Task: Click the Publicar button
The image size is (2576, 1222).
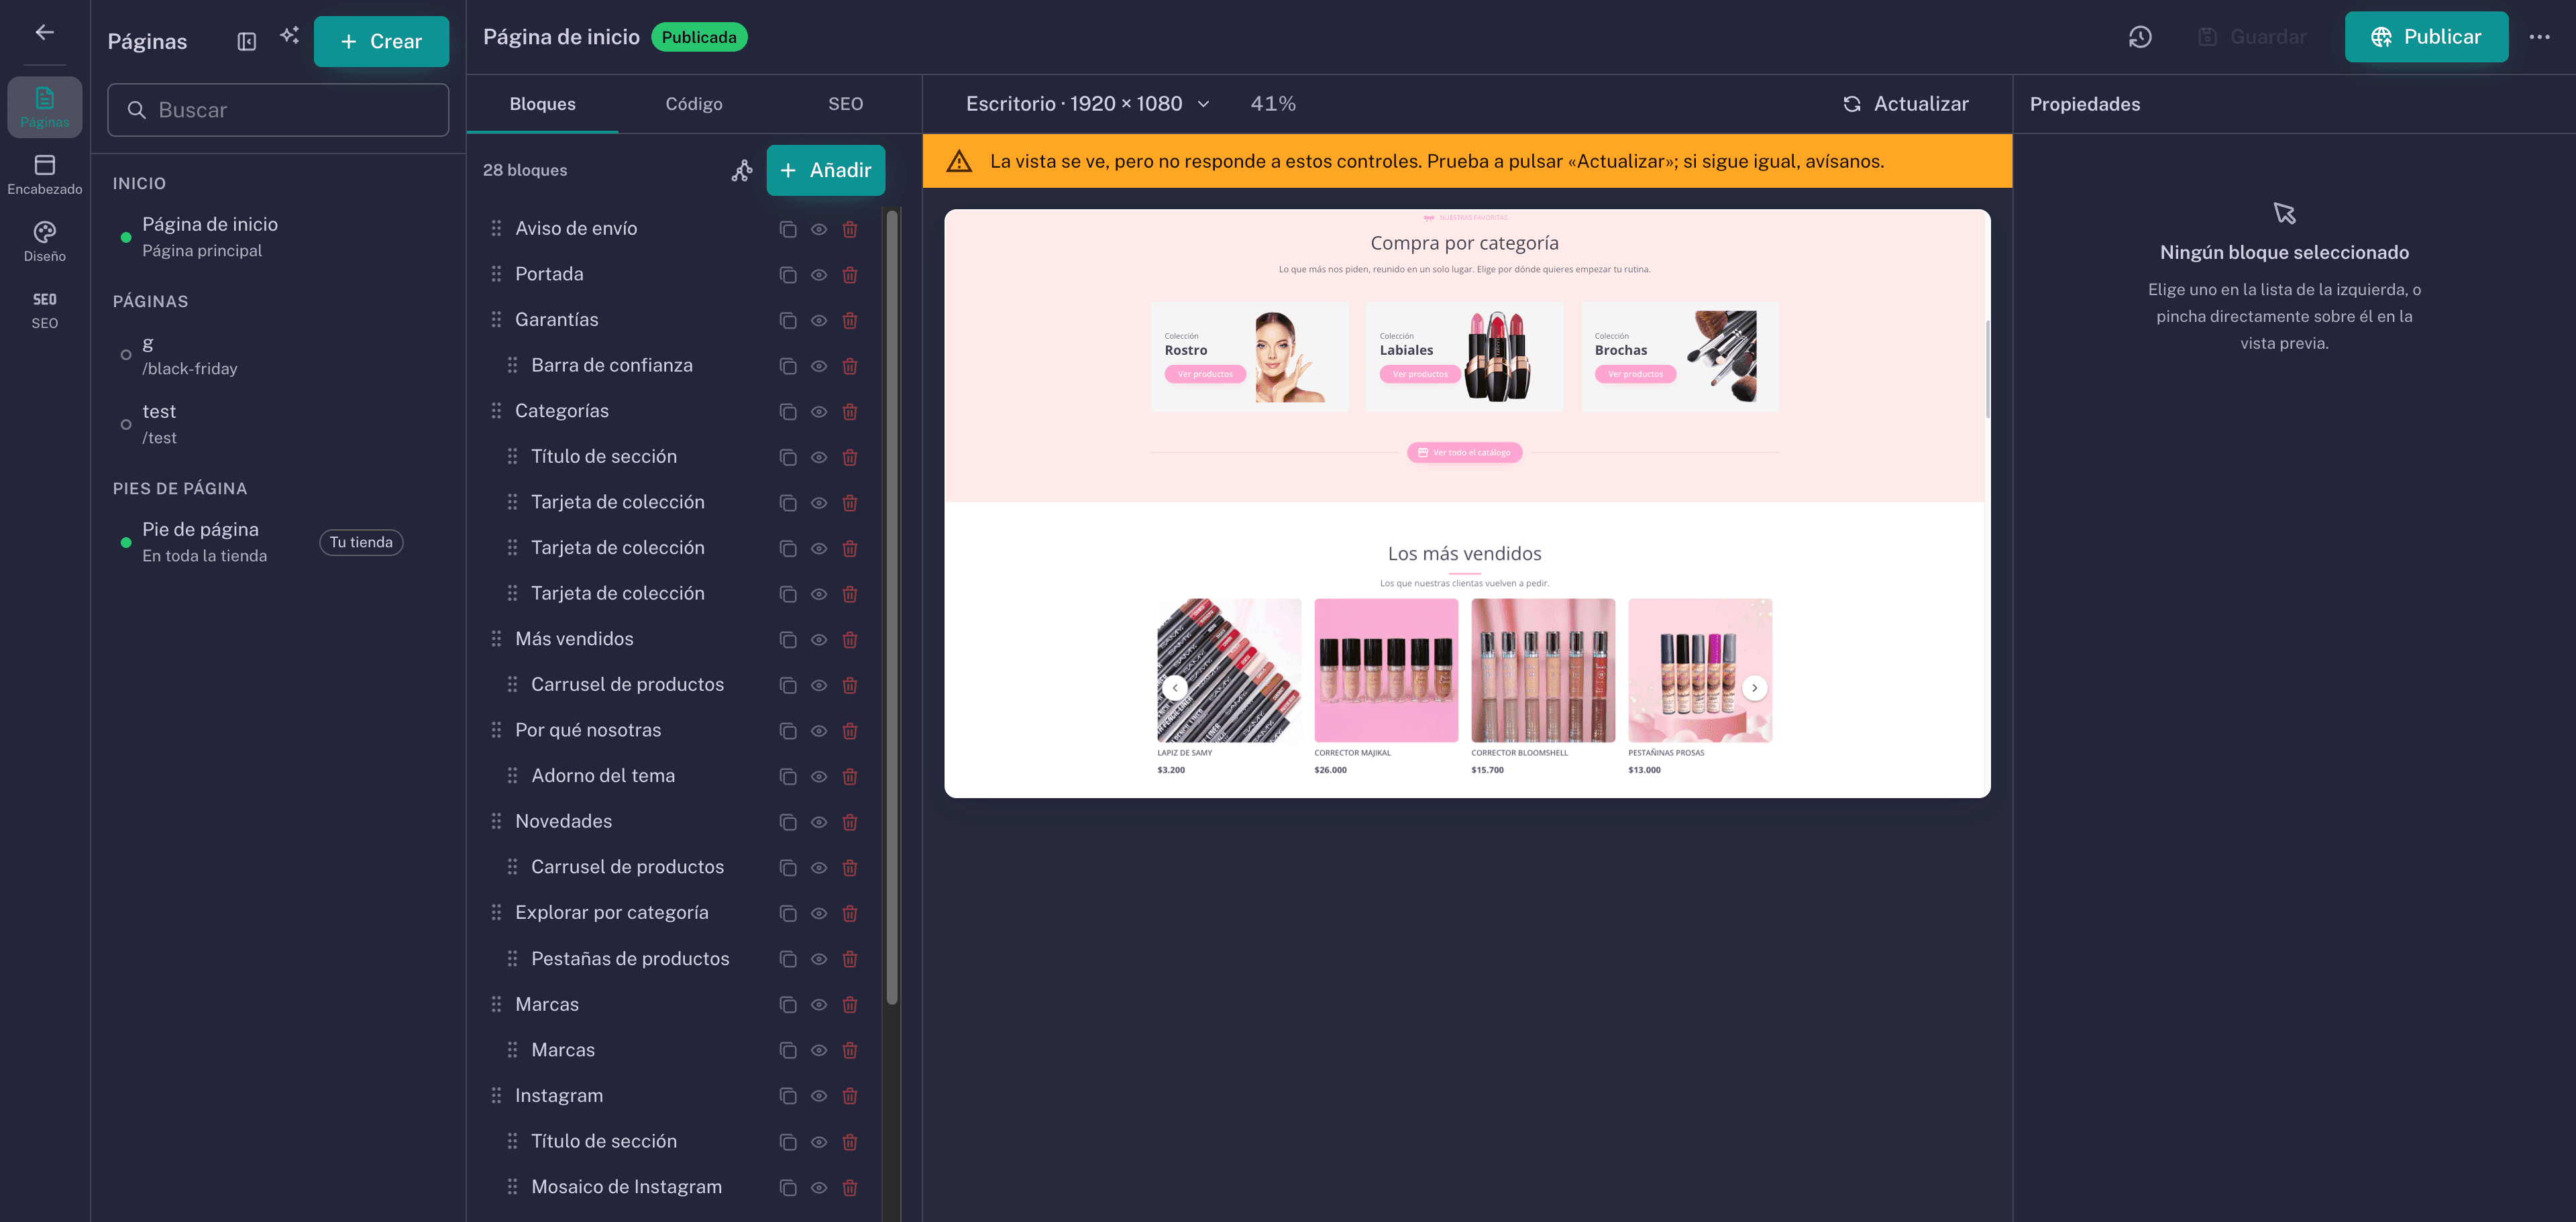Action: pos(2426,37)
